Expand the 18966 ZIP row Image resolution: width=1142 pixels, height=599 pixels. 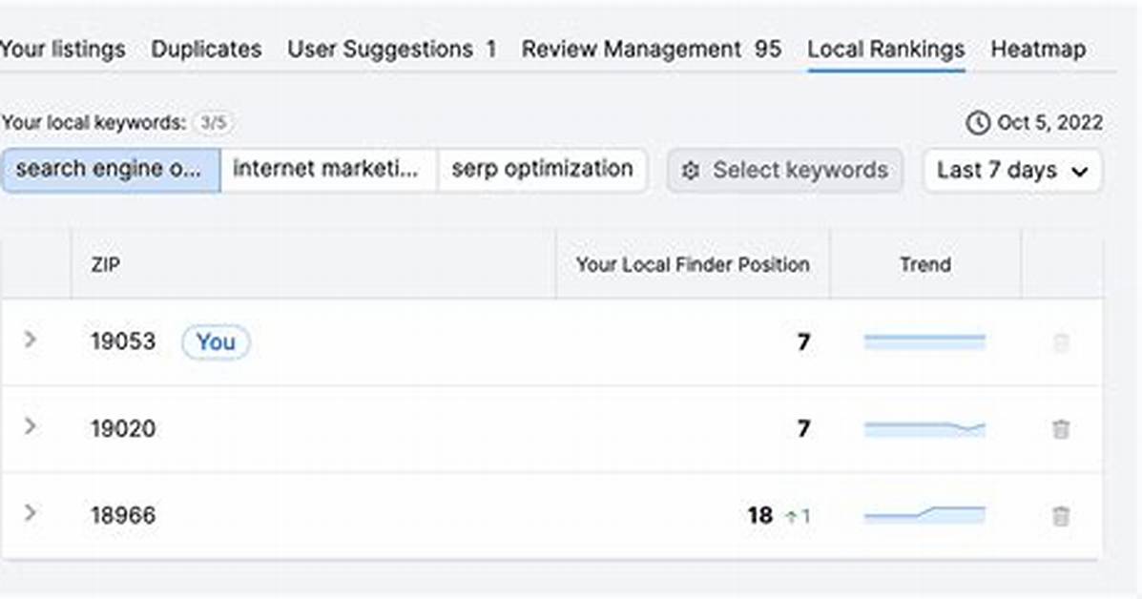(30, 513)
